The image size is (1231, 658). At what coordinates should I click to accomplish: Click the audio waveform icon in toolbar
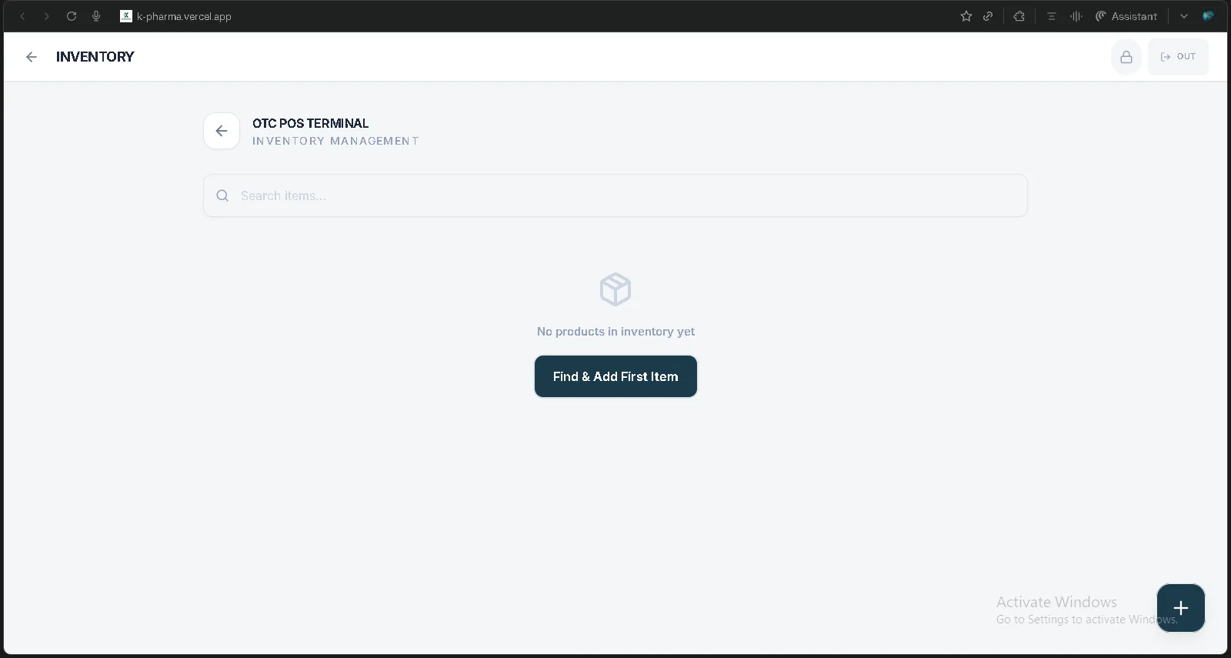[x=1076, y=16]
